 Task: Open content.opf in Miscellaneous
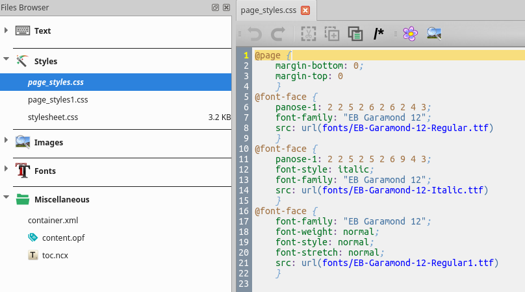[x=63, y=237]
